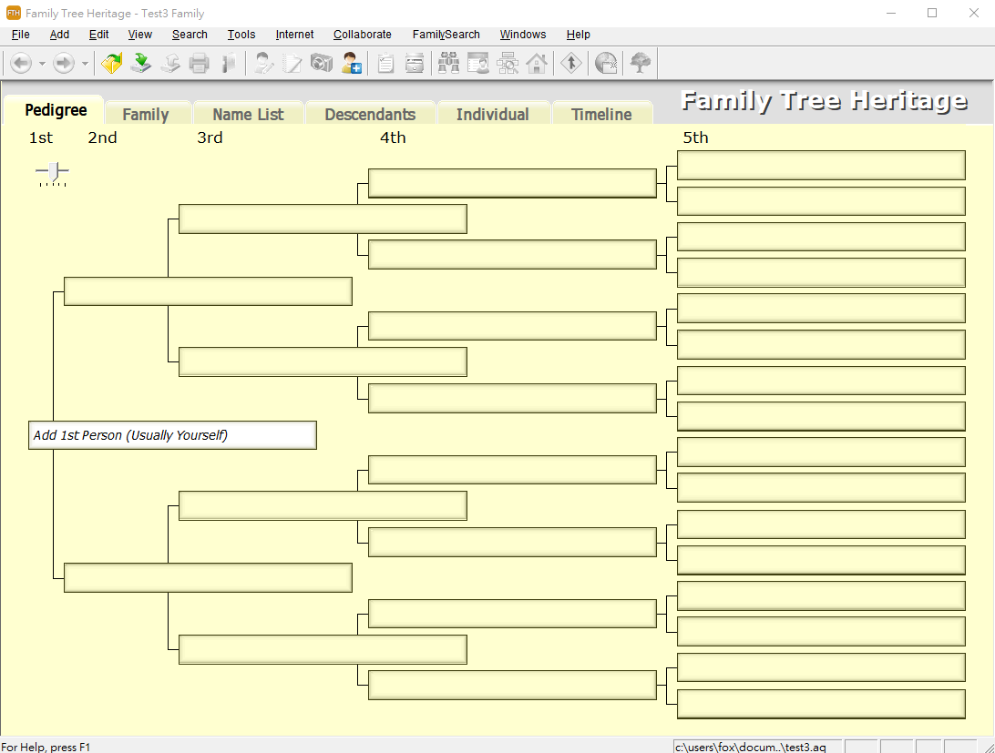Viewport: 995px width, 753px height.
Task: Click the '4th' generation label
Action: (393, 137)
